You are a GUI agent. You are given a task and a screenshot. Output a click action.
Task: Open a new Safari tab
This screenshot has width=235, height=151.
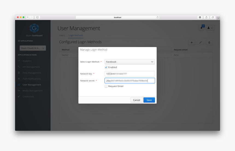(x=218, y=18)
